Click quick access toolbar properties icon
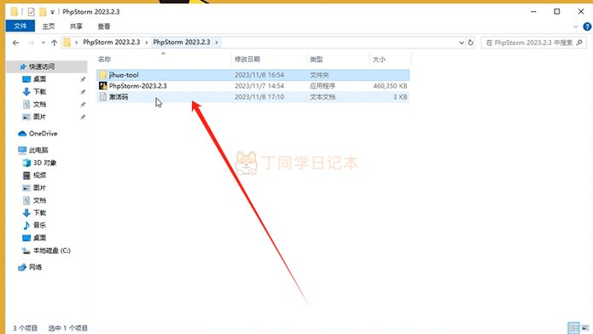Viewport: 593px width, 334px height. pyautogui.click(x=31, y=12)
